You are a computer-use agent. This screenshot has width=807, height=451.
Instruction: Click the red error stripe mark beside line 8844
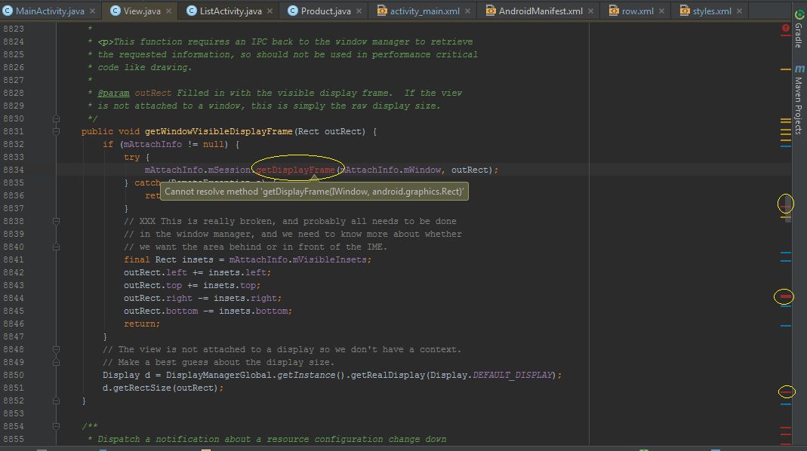[785, 296]
